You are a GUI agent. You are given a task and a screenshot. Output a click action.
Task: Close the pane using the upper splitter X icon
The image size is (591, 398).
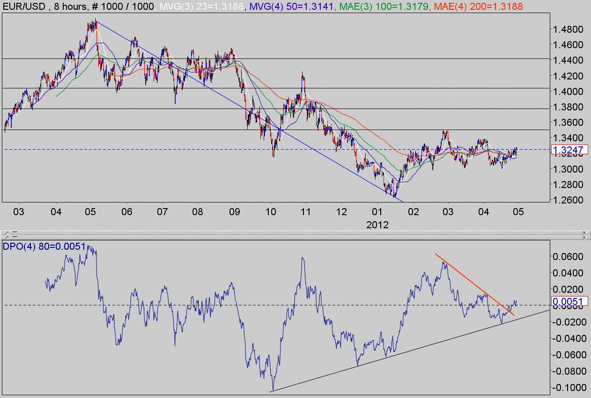click(x=584, y=233)
